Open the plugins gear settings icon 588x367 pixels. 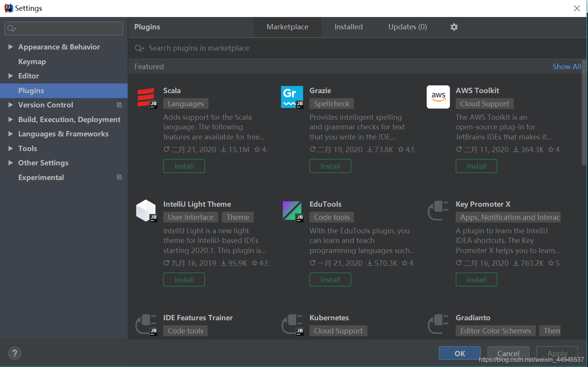[454, 27]
